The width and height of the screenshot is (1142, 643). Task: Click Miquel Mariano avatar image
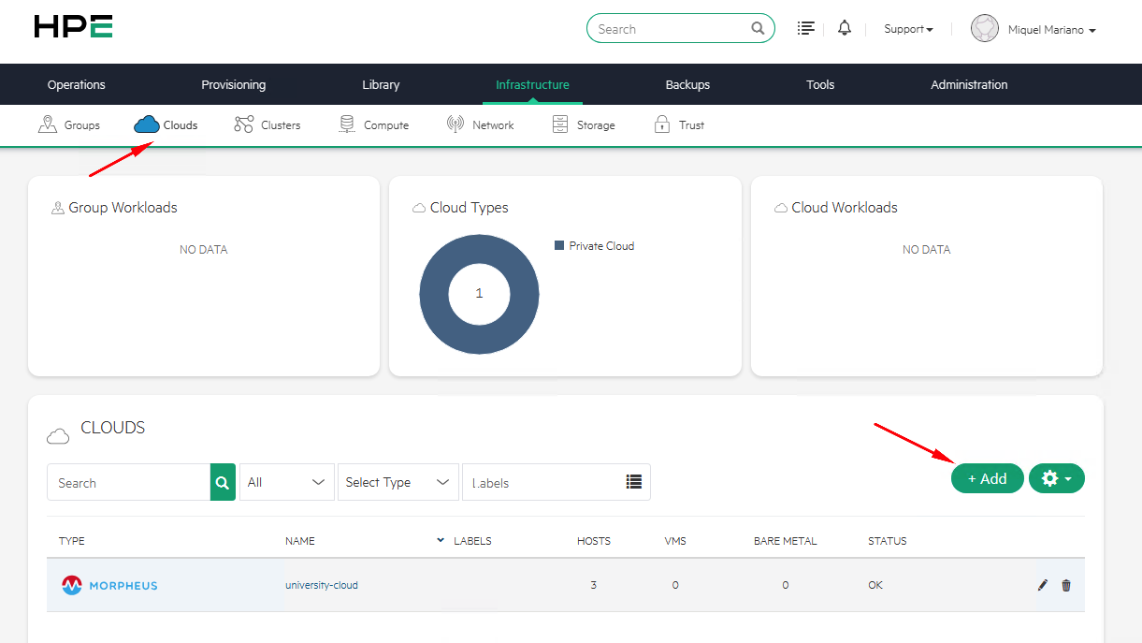coord(985,29)
